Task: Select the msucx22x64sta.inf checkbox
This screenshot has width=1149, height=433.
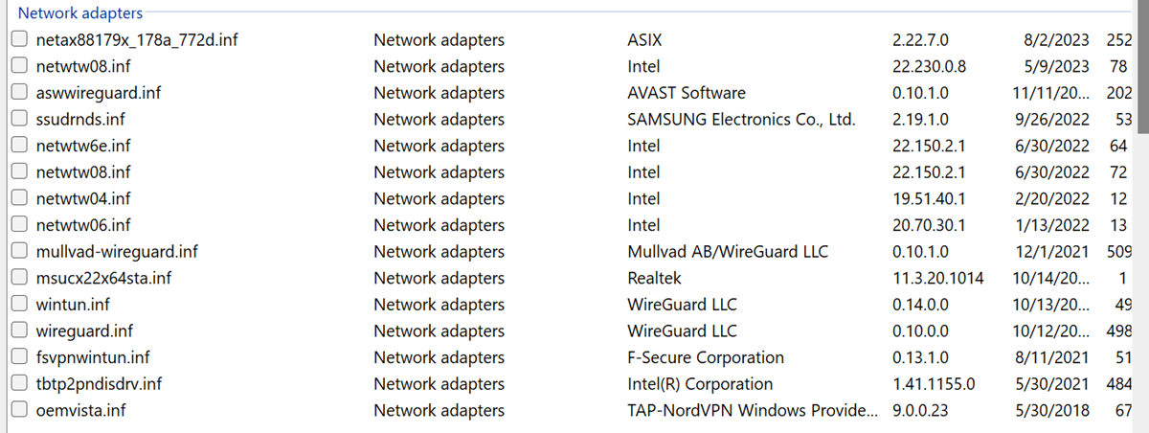Action: tap(19, 279)
